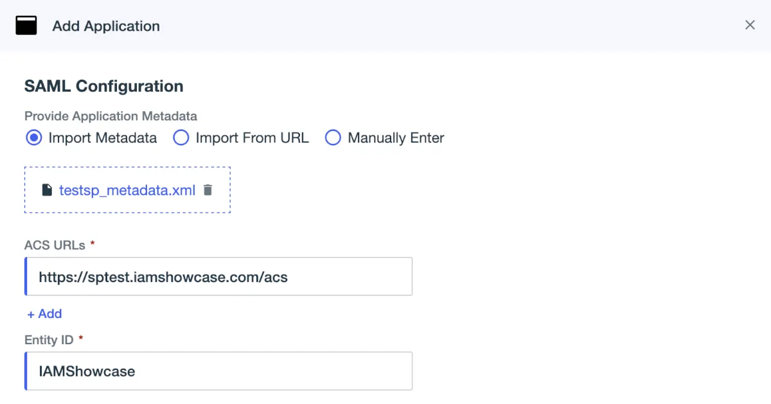771x404 pixels.
Task: Click the required asterisk next to Entity ID
Action: coord(82,338)
